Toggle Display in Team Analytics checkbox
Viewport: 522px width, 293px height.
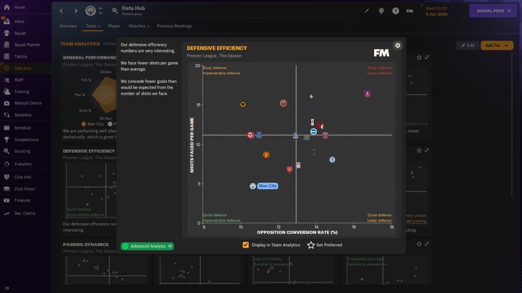point(246,245)
